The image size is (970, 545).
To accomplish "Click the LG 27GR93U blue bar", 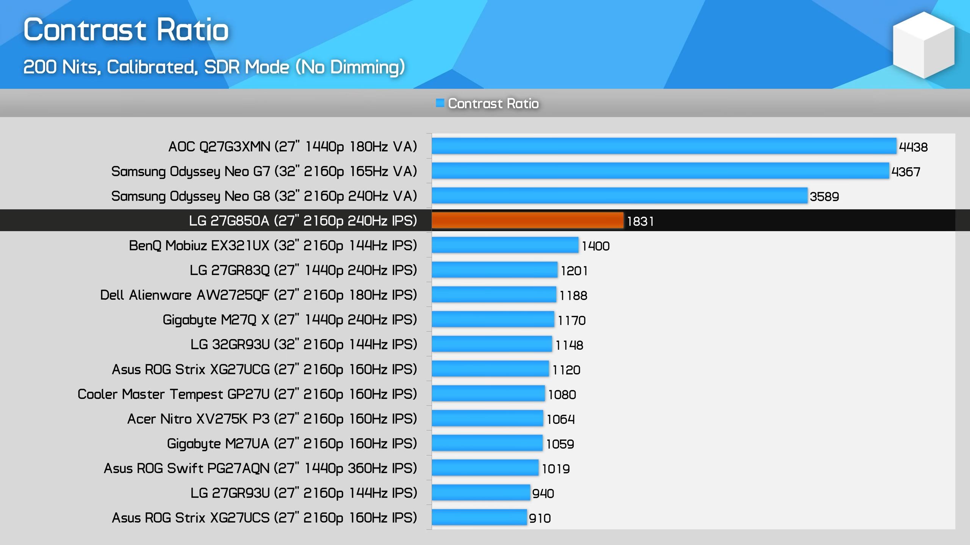I will pos(481,493).
